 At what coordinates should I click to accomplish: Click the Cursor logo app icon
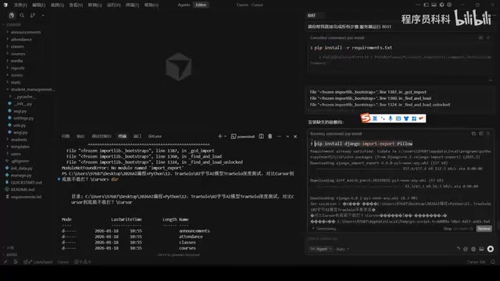(x=5, y=5)
